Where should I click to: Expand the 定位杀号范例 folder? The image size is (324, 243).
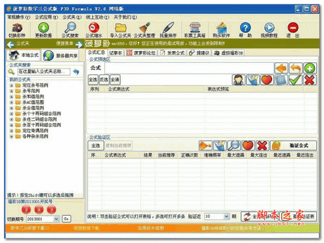[11, 85]
